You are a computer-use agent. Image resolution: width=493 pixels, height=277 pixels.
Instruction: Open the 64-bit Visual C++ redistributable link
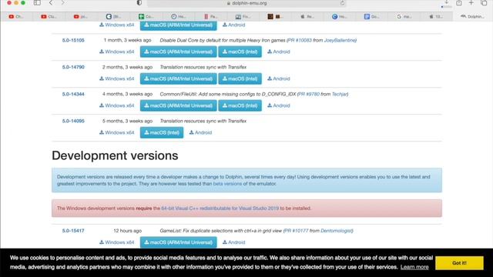point(220,209)
